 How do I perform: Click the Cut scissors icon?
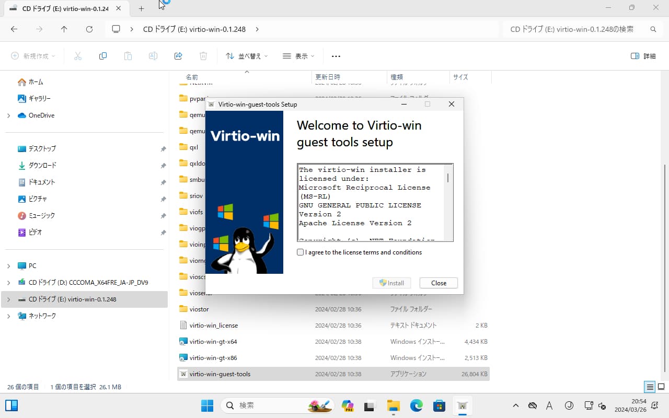78,56
